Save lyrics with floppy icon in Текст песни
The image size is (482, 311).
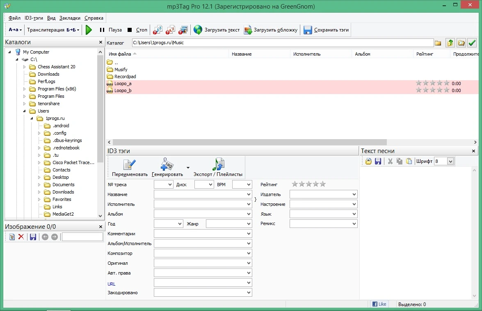tap(378, 161)
